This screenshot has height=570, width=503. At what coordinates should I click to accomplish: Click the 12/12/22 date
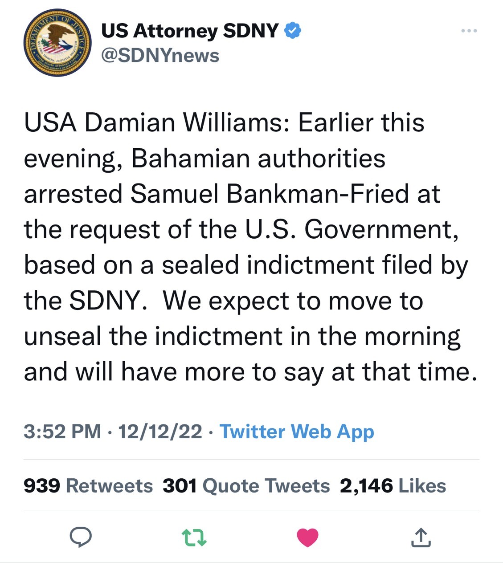click(160, 432)
